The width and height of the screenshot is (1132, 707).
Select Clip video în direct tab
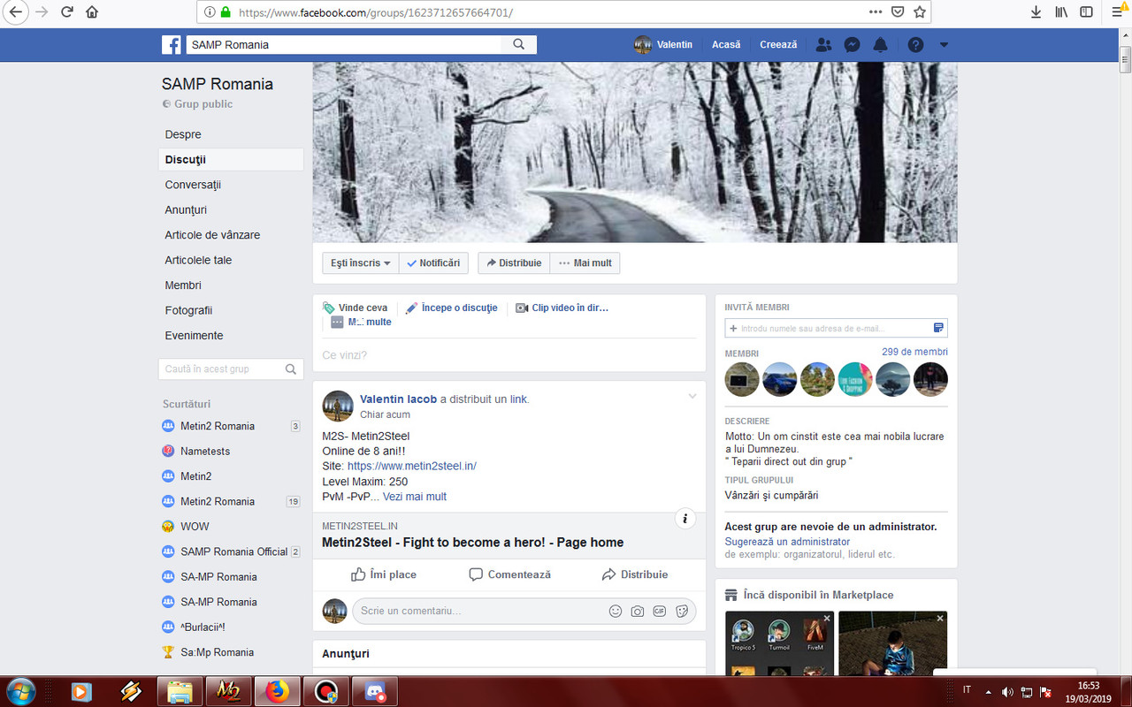tap(562, 308)
